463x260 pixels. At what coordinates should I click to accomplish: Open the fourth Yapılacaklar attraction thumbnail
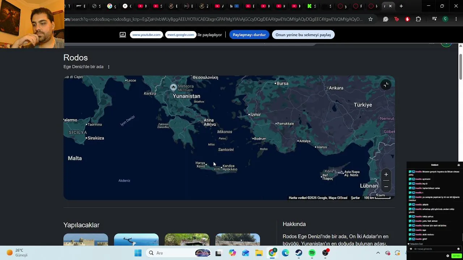point(238,239)
